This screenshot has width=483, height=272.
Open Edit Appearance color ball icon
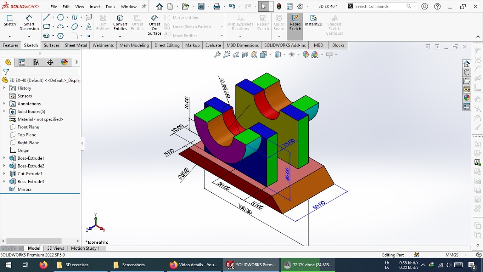306,55
